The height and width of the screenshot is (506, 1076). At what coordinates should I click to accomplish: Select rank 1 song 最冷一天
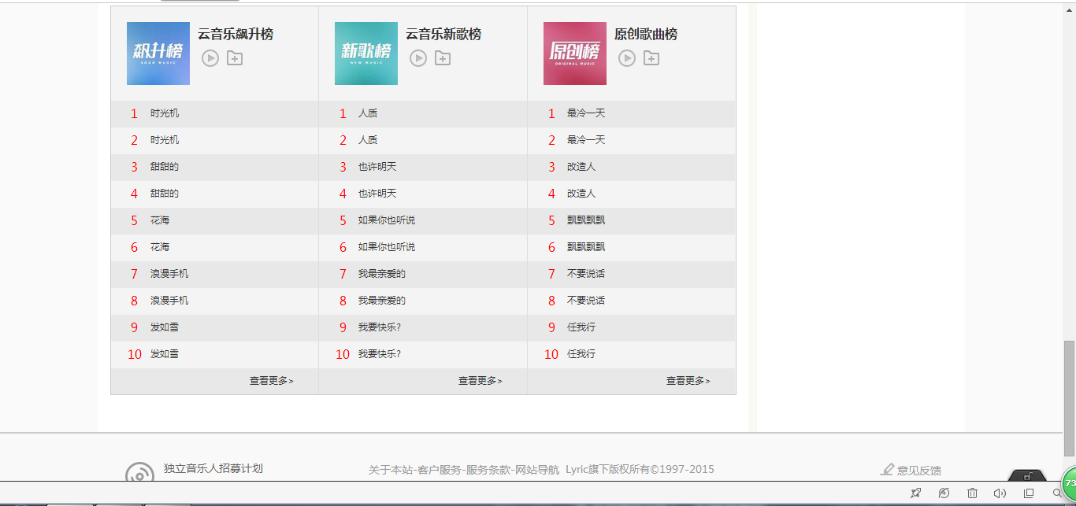586,113
